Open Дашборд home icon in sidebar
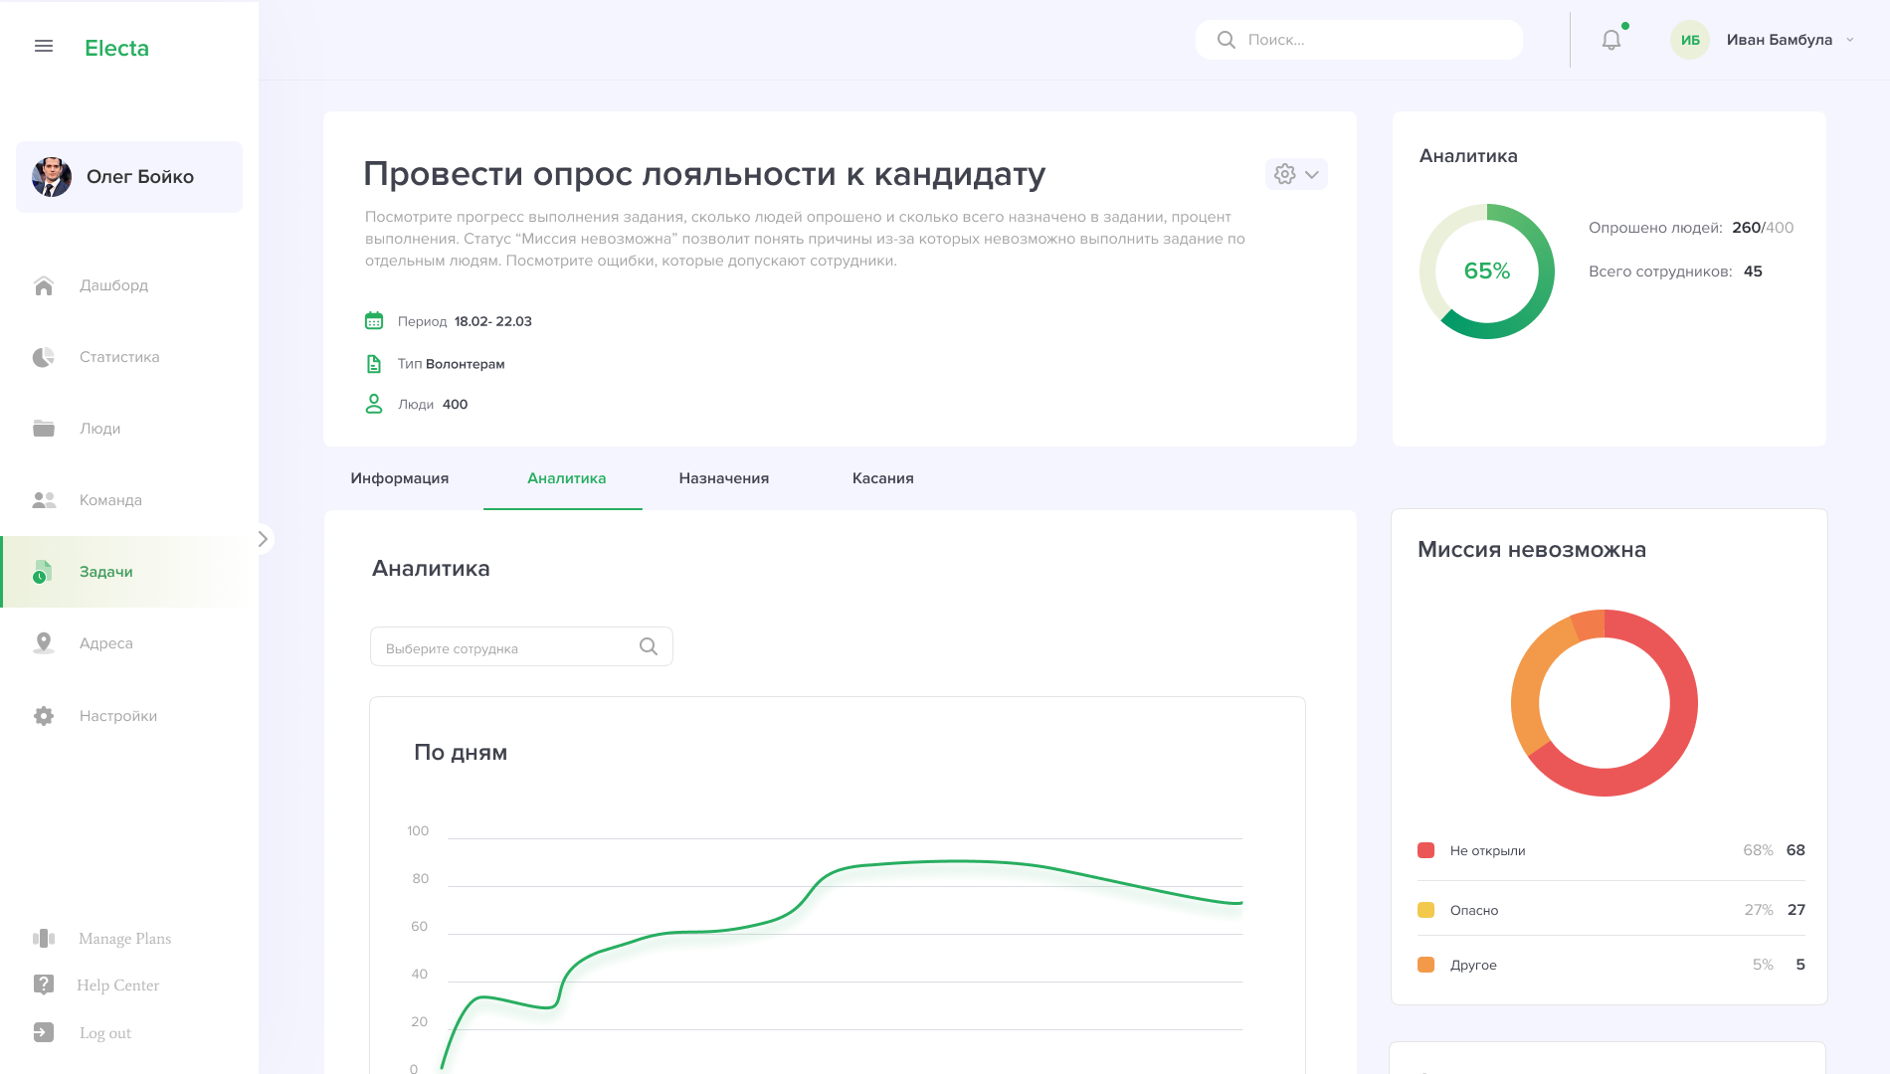The image size is (1890, 1074). coord(44,286)
